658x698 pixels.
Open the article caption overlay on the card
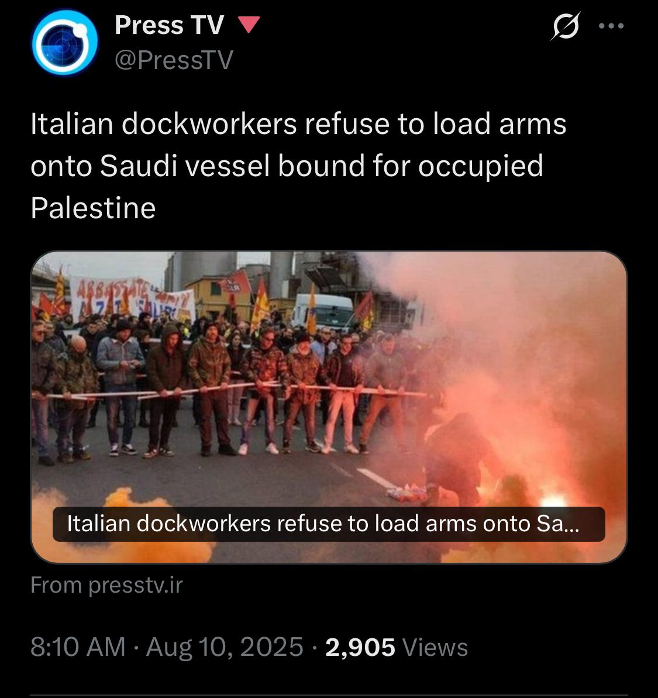[x=329, y=524]
